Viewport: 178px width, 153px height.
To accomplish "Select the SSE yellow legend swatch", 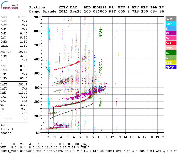I will tap(171, 62).
